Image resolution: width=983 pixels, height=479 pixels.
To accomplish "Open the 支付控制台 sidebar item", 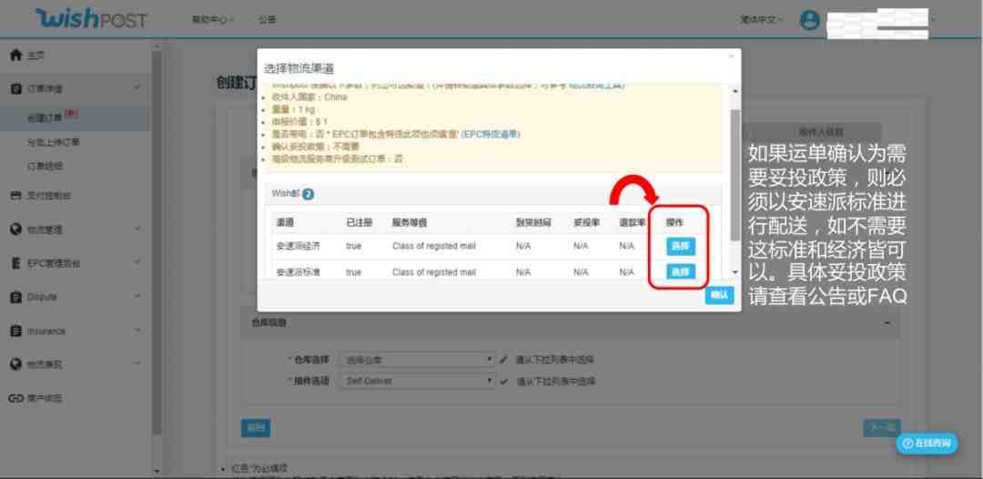I will tap(49, 196).
